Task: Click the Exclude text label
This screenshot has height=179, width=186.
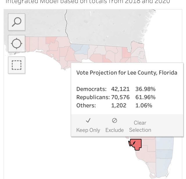Action: pyautogui.click(x=115, y=130)
